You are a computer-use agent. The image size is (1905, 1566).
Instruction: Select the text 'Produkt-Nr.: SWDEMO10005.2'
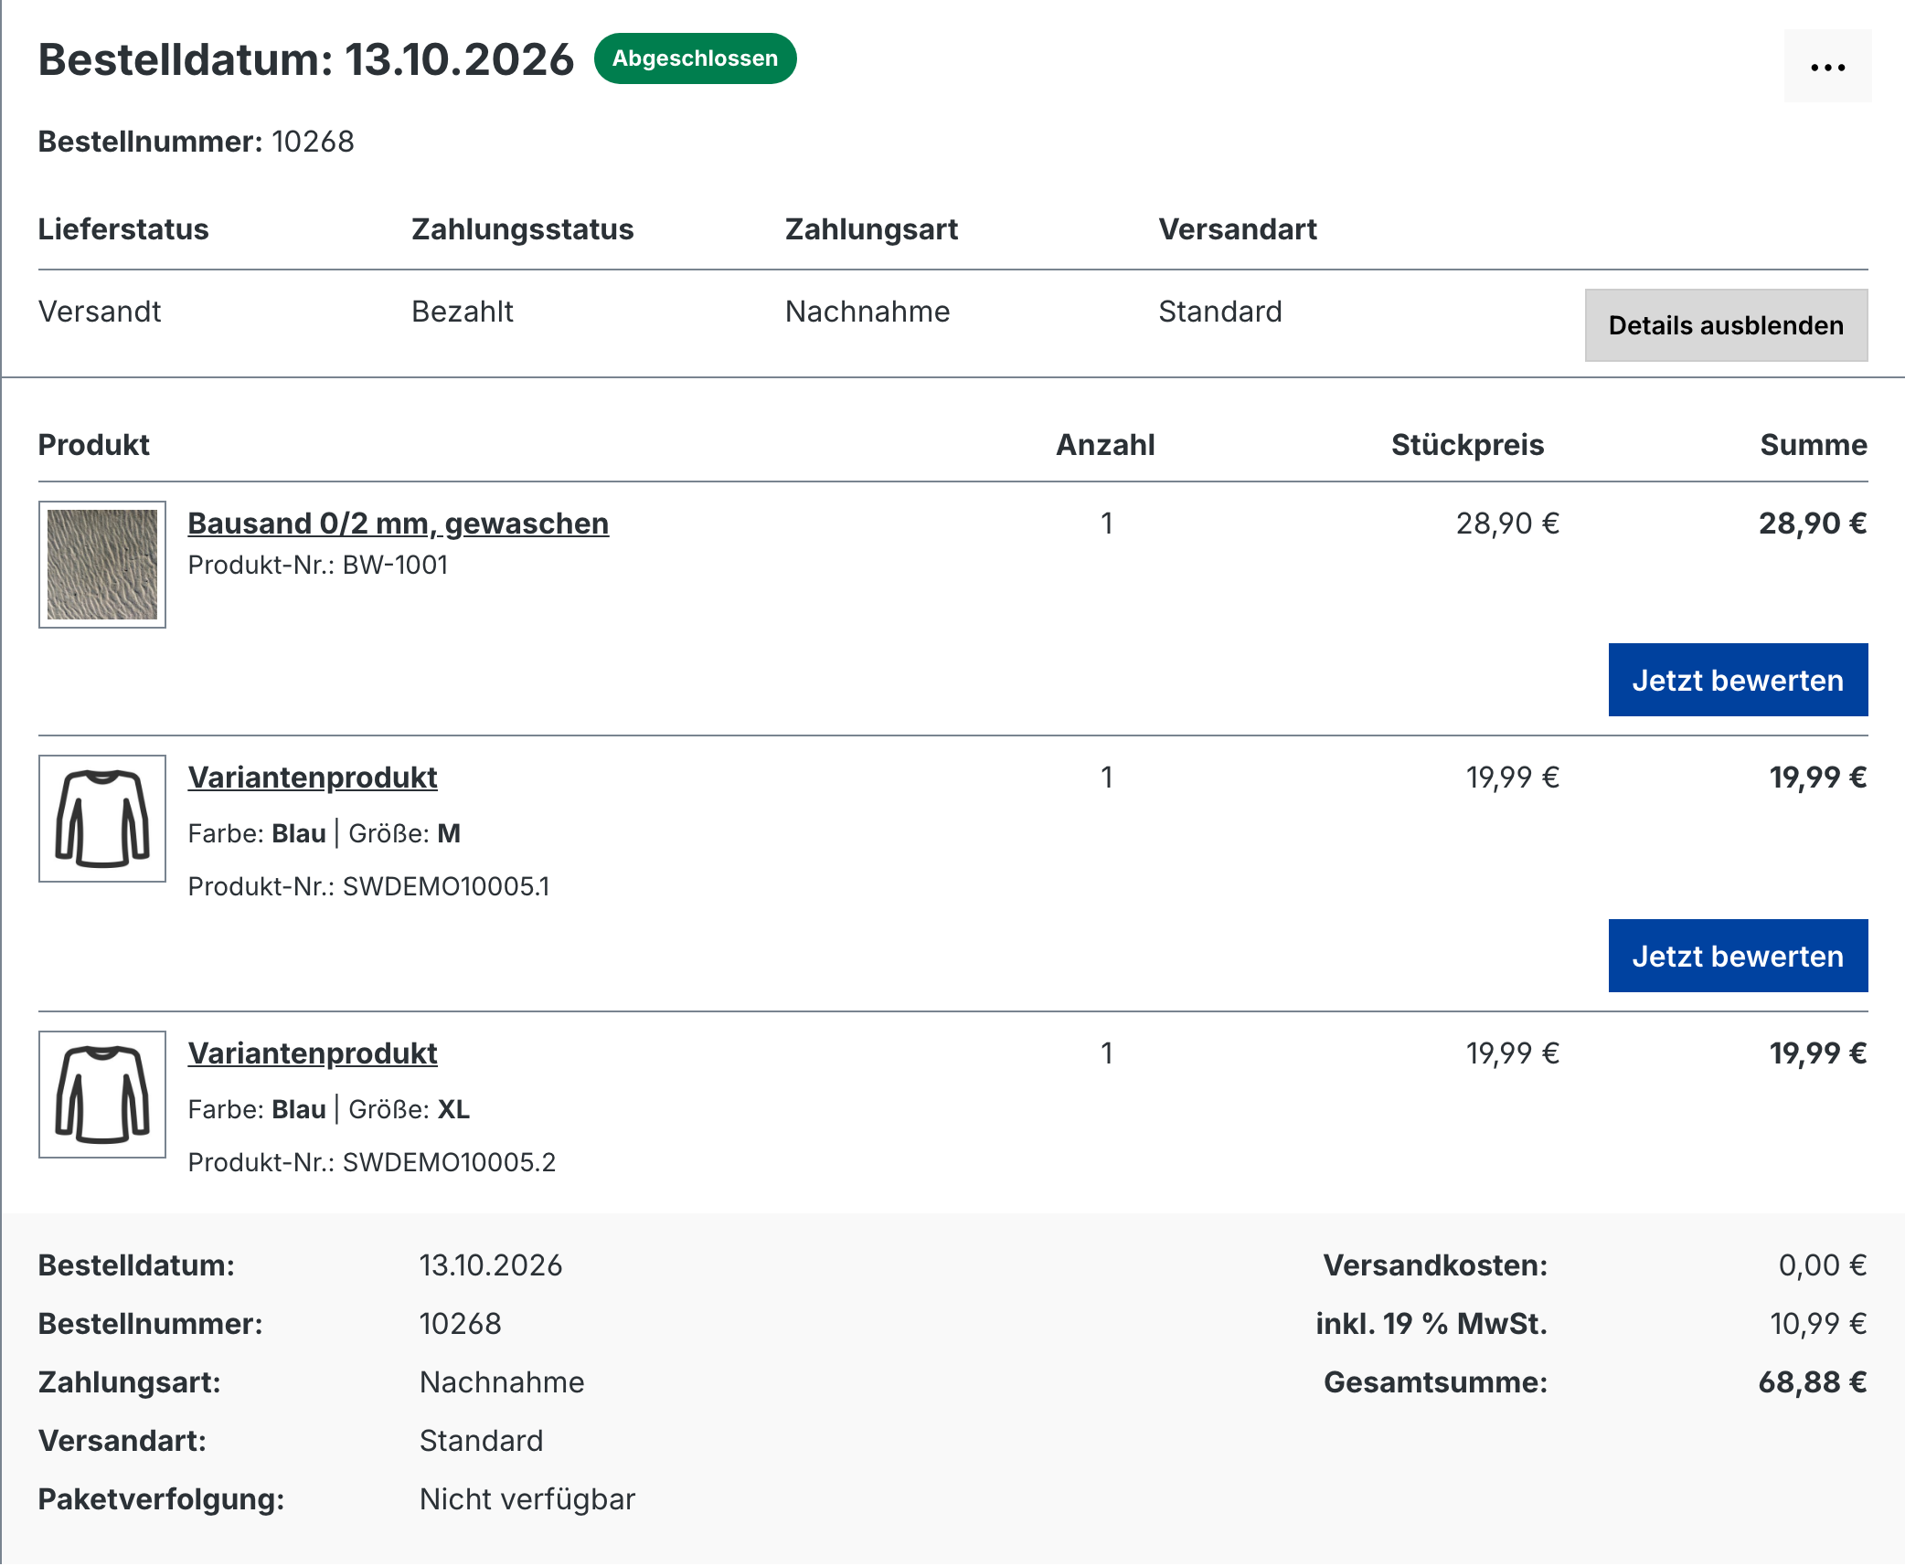coord(372,1162)
